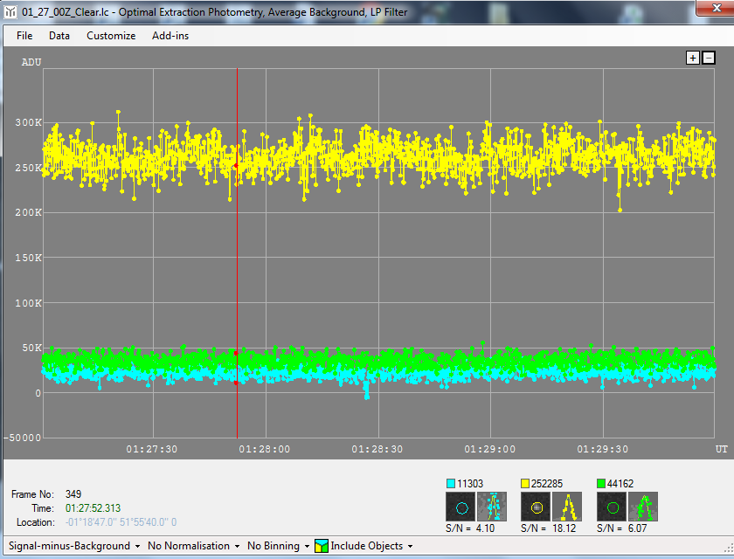The width and height of the screenshot is (734, 559).
Task: Click the cyan color swatch beside 11303
Action: pyautogui.click(x=451, y=483)
